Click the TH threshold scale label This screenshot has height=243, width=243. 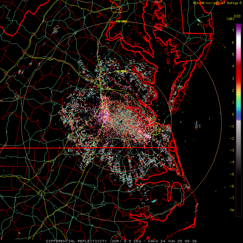[x=232, y=210]
